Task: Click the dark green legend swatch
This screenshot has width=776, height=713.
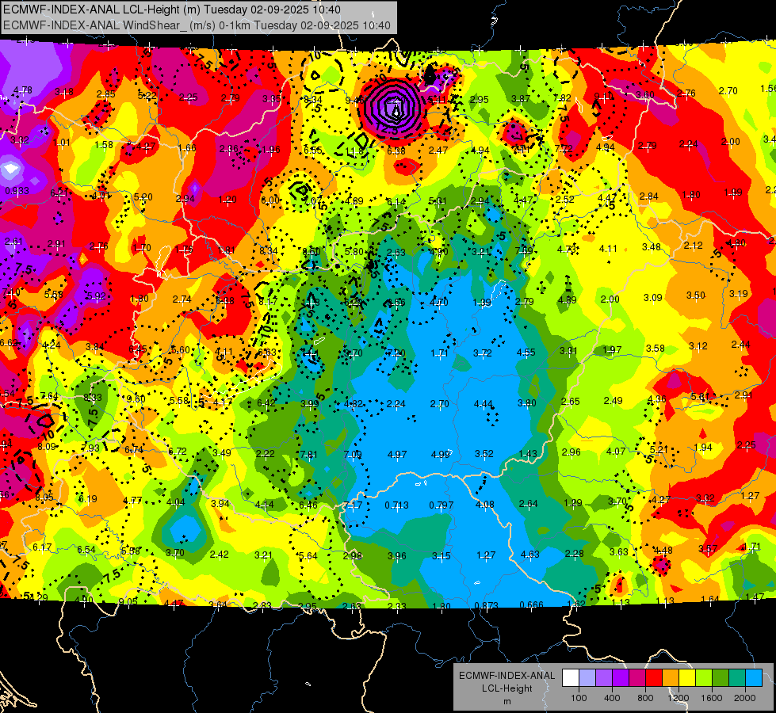Action: pyautogui.click(x=720, y=678)
